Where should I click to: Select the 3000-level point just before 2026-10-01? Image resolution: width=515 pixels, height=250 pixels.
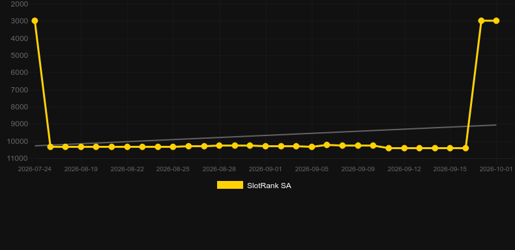click(x=481, y=21)
